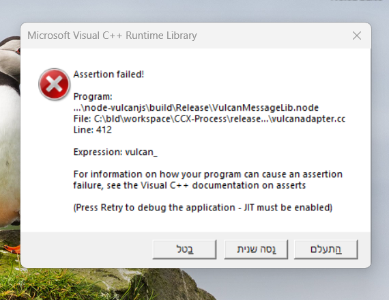Click the נסה שנית (Retry) button

point(256,249)
